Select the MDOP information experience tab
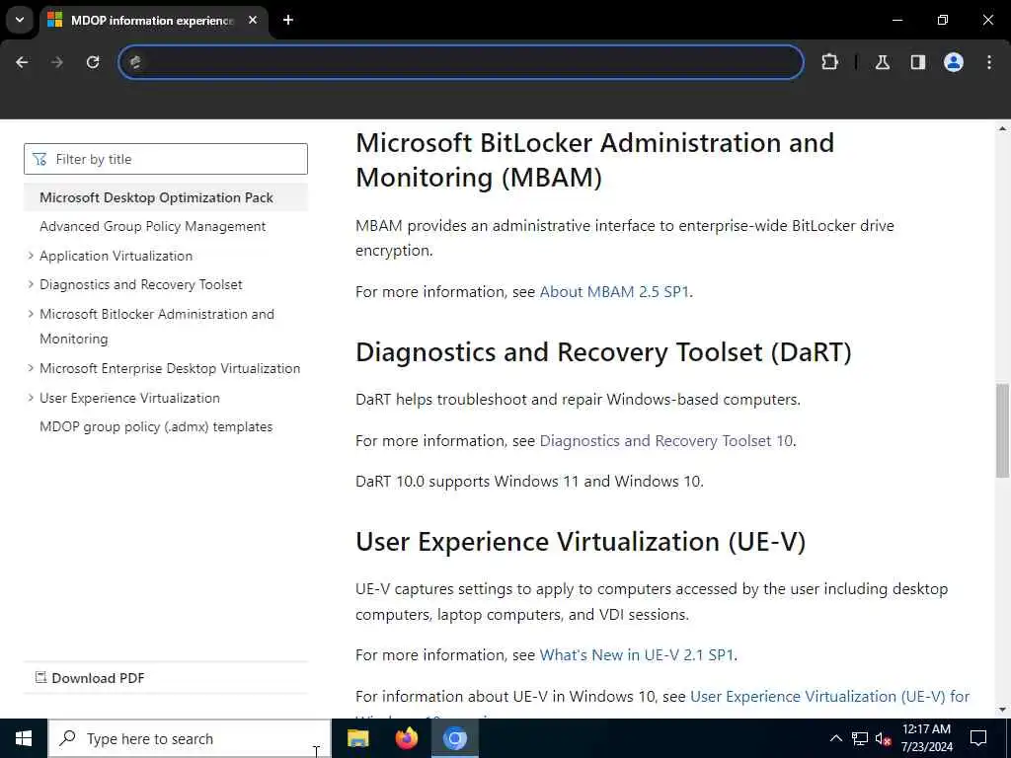 tap(152, 20)
